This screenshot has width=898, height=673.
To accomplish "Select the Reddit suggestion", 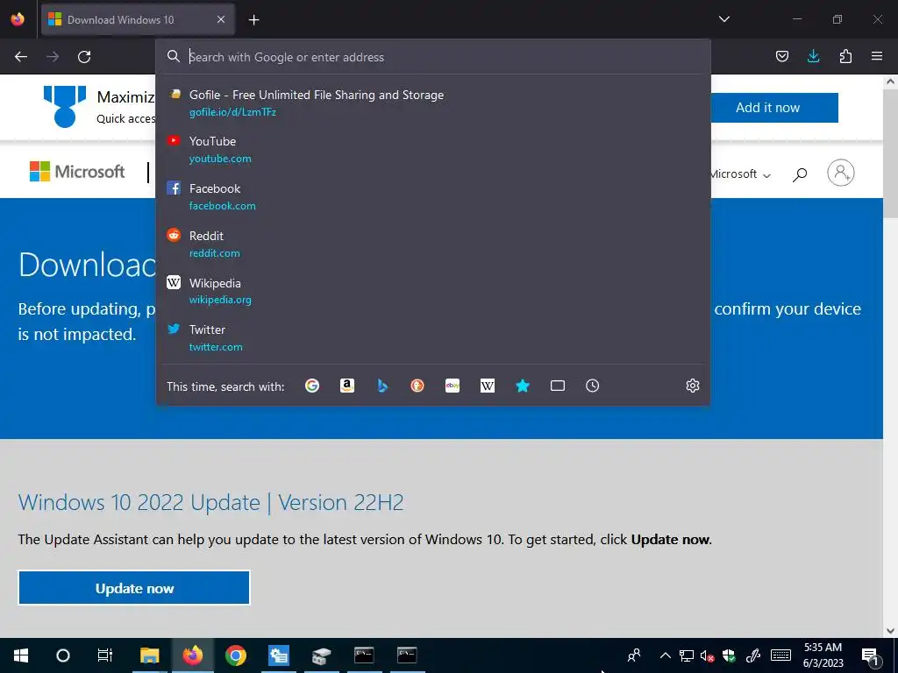I will click(433, 244).
